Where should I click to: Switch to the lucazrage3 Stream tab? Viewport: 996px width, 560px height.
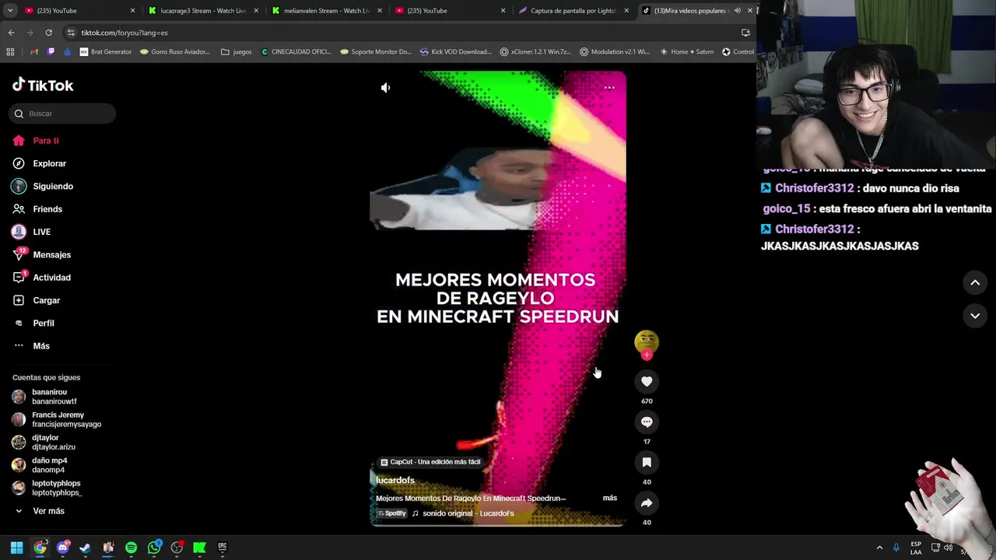[x=204, y=11]
